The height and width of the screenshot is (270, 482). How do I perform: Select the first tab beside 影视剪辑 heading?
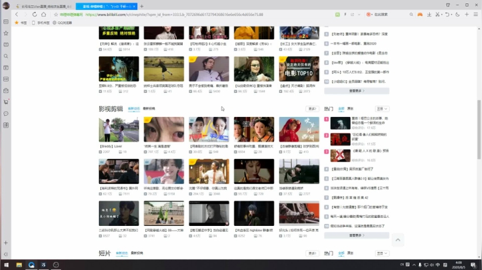point(134,109)
